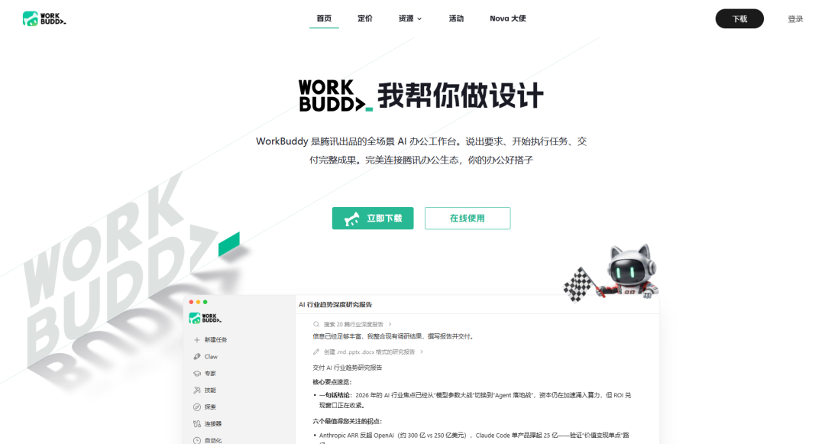Open the 自动化 clock item
Image resolution: width=825 pixels, height=444 pixels.
click(208, 440)
